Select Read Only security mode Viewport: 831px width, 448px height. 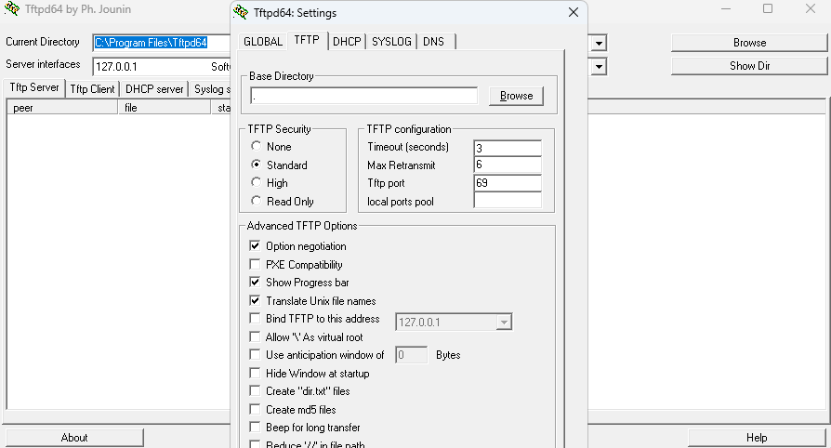click(256, 201)
